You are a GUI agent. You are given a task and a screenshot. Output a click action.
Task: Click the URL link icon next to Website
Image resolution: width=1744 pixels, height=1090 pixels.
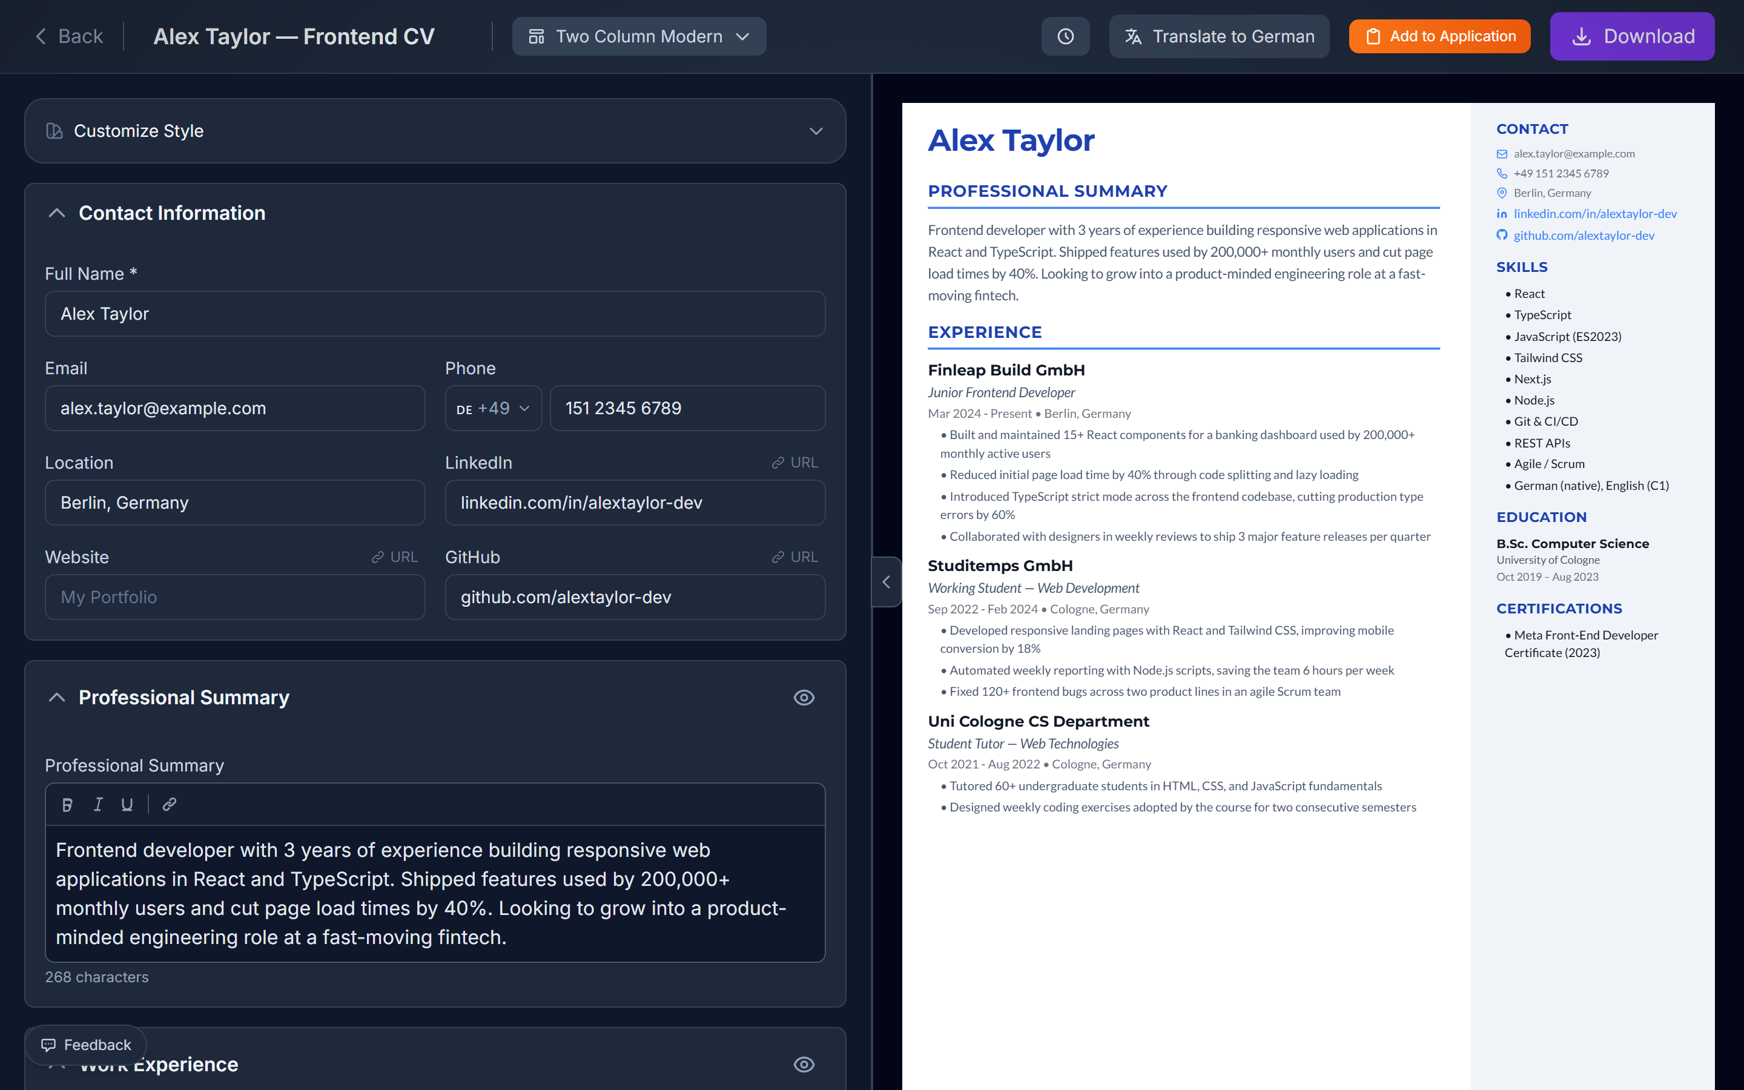(394, 557)
